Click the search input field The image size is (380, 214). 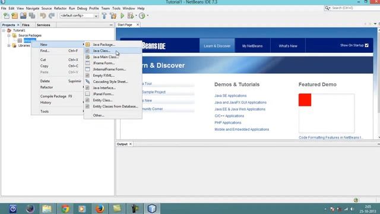(355, 8)
